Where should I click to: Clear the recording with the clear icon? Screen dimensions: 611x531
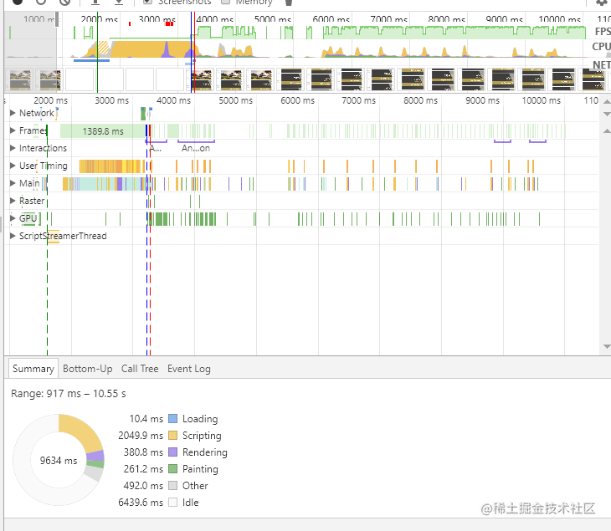coord(65,2)
